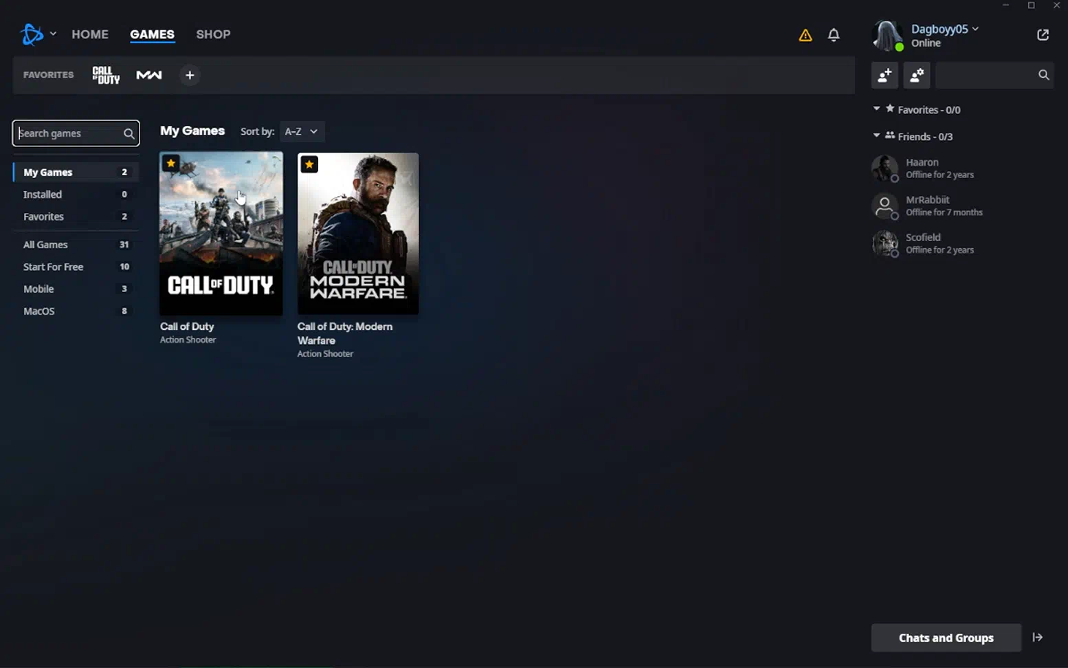Open the Battle.net logo dropdown arrow

coord(53,34)
